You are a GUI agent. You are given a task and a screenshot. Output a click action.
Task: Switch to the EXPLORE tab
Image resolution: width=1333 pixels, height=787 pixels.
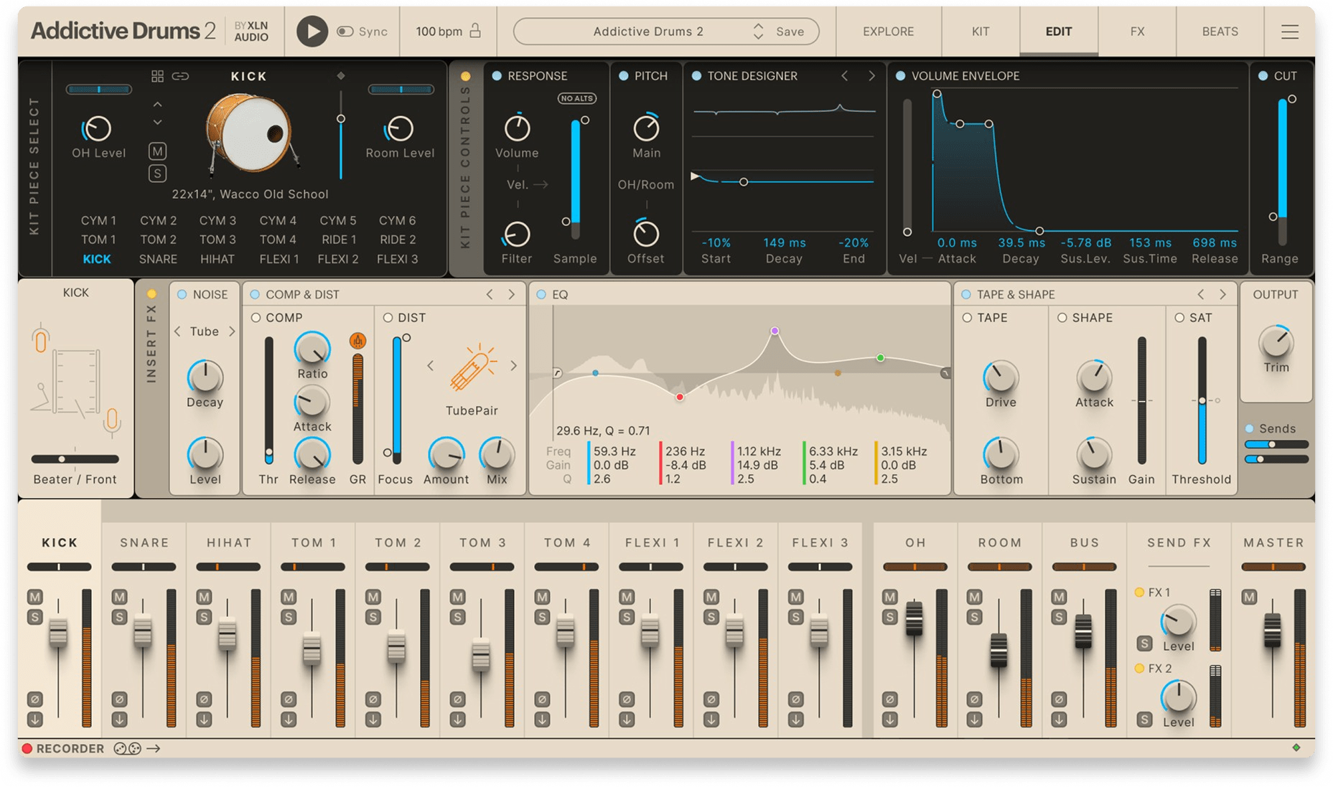click(888, 32)
